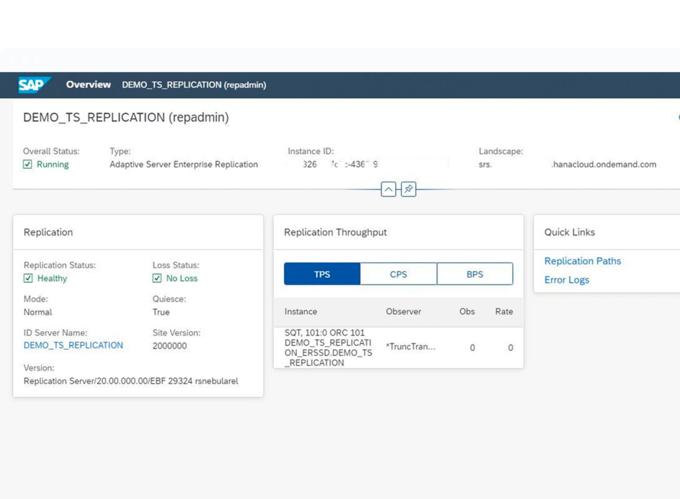The height and width of the screenshot is (499, 680).
Task: Click the Running status check icon
Action: point(28,164)
